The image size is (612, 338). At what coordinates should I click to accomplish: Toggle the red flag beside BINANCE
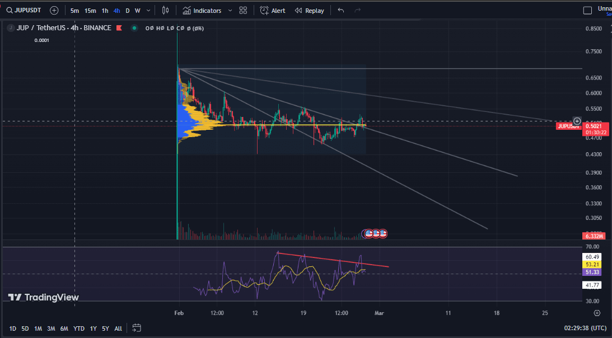[x=118, y=27]
